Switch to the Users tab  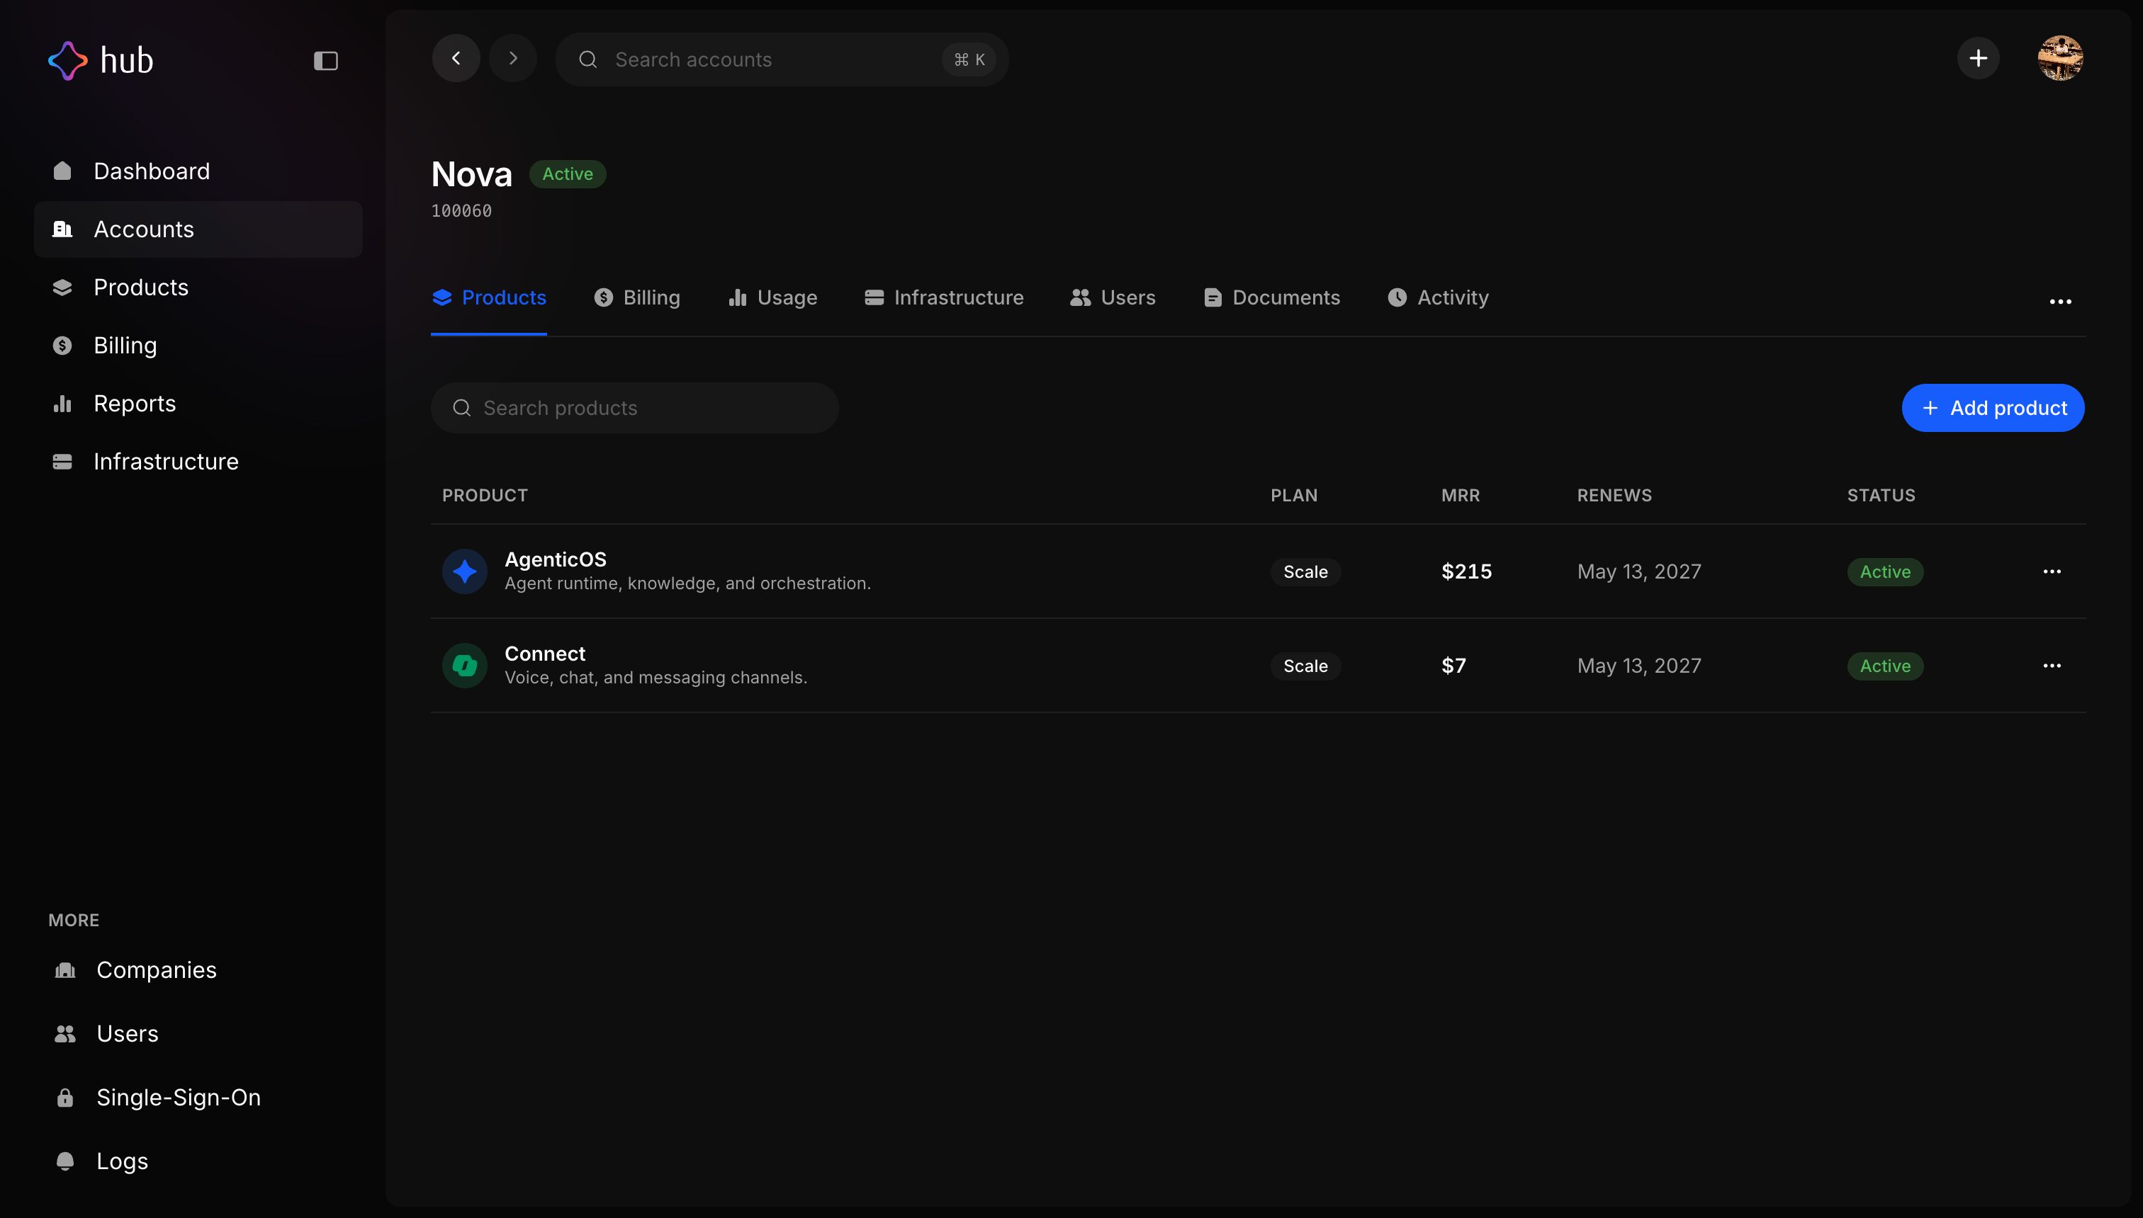pos(1113,298)
